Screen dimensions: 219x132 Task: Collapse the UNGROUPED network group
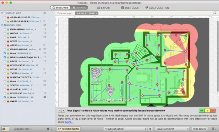(x=2, y=25)
